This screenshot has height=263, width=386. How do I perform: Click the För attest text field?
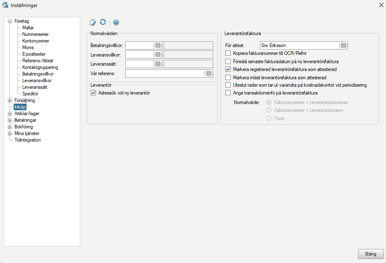299,45
